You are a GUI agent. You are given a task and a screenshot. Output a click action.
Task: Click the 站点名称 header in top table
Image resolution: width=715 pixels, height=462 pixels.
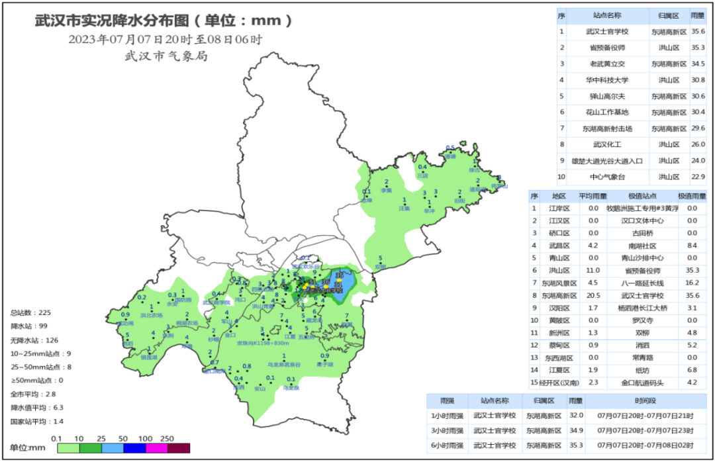coord(606,15)
